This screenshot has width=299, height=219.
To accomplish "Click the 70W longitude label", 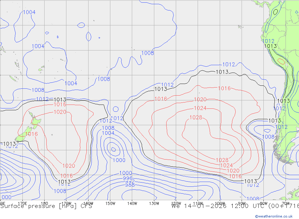I will pos(286,203).
